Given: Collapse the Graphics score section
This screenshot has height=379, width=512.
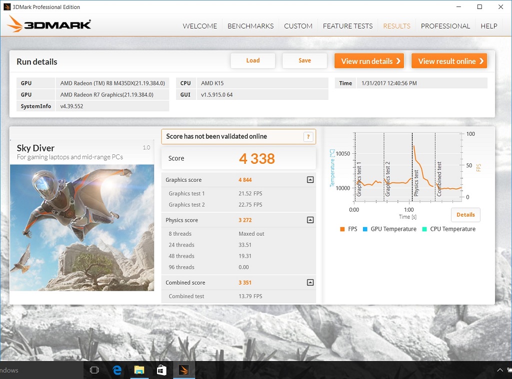Looking at the screenshot, I should tap(310, 180).
